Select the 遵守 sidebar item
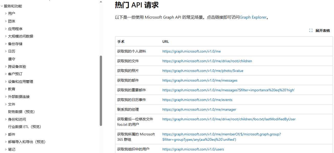The height and width of the screenshot is (153, 334). pyautogui.click(x=12, y=59)
